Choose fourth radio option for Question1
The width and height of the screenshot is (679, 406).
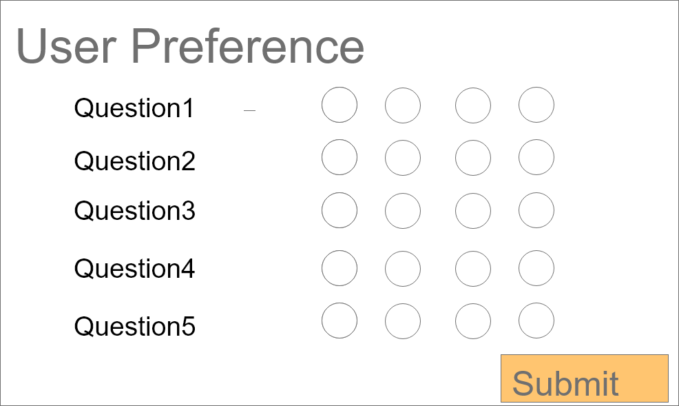536,105
